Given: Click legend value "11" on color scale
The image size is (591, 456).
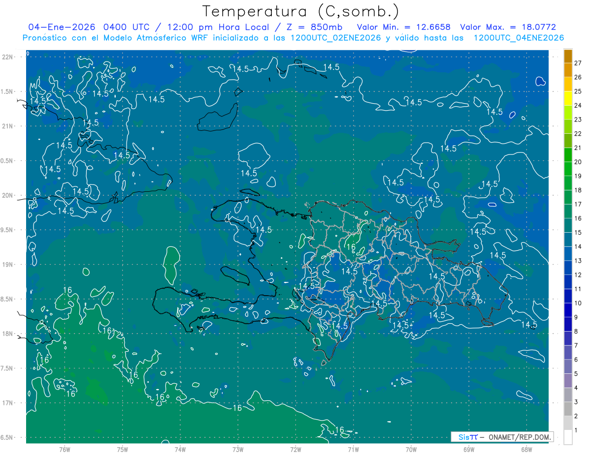Looking at the screenshot, I should 578,289.
